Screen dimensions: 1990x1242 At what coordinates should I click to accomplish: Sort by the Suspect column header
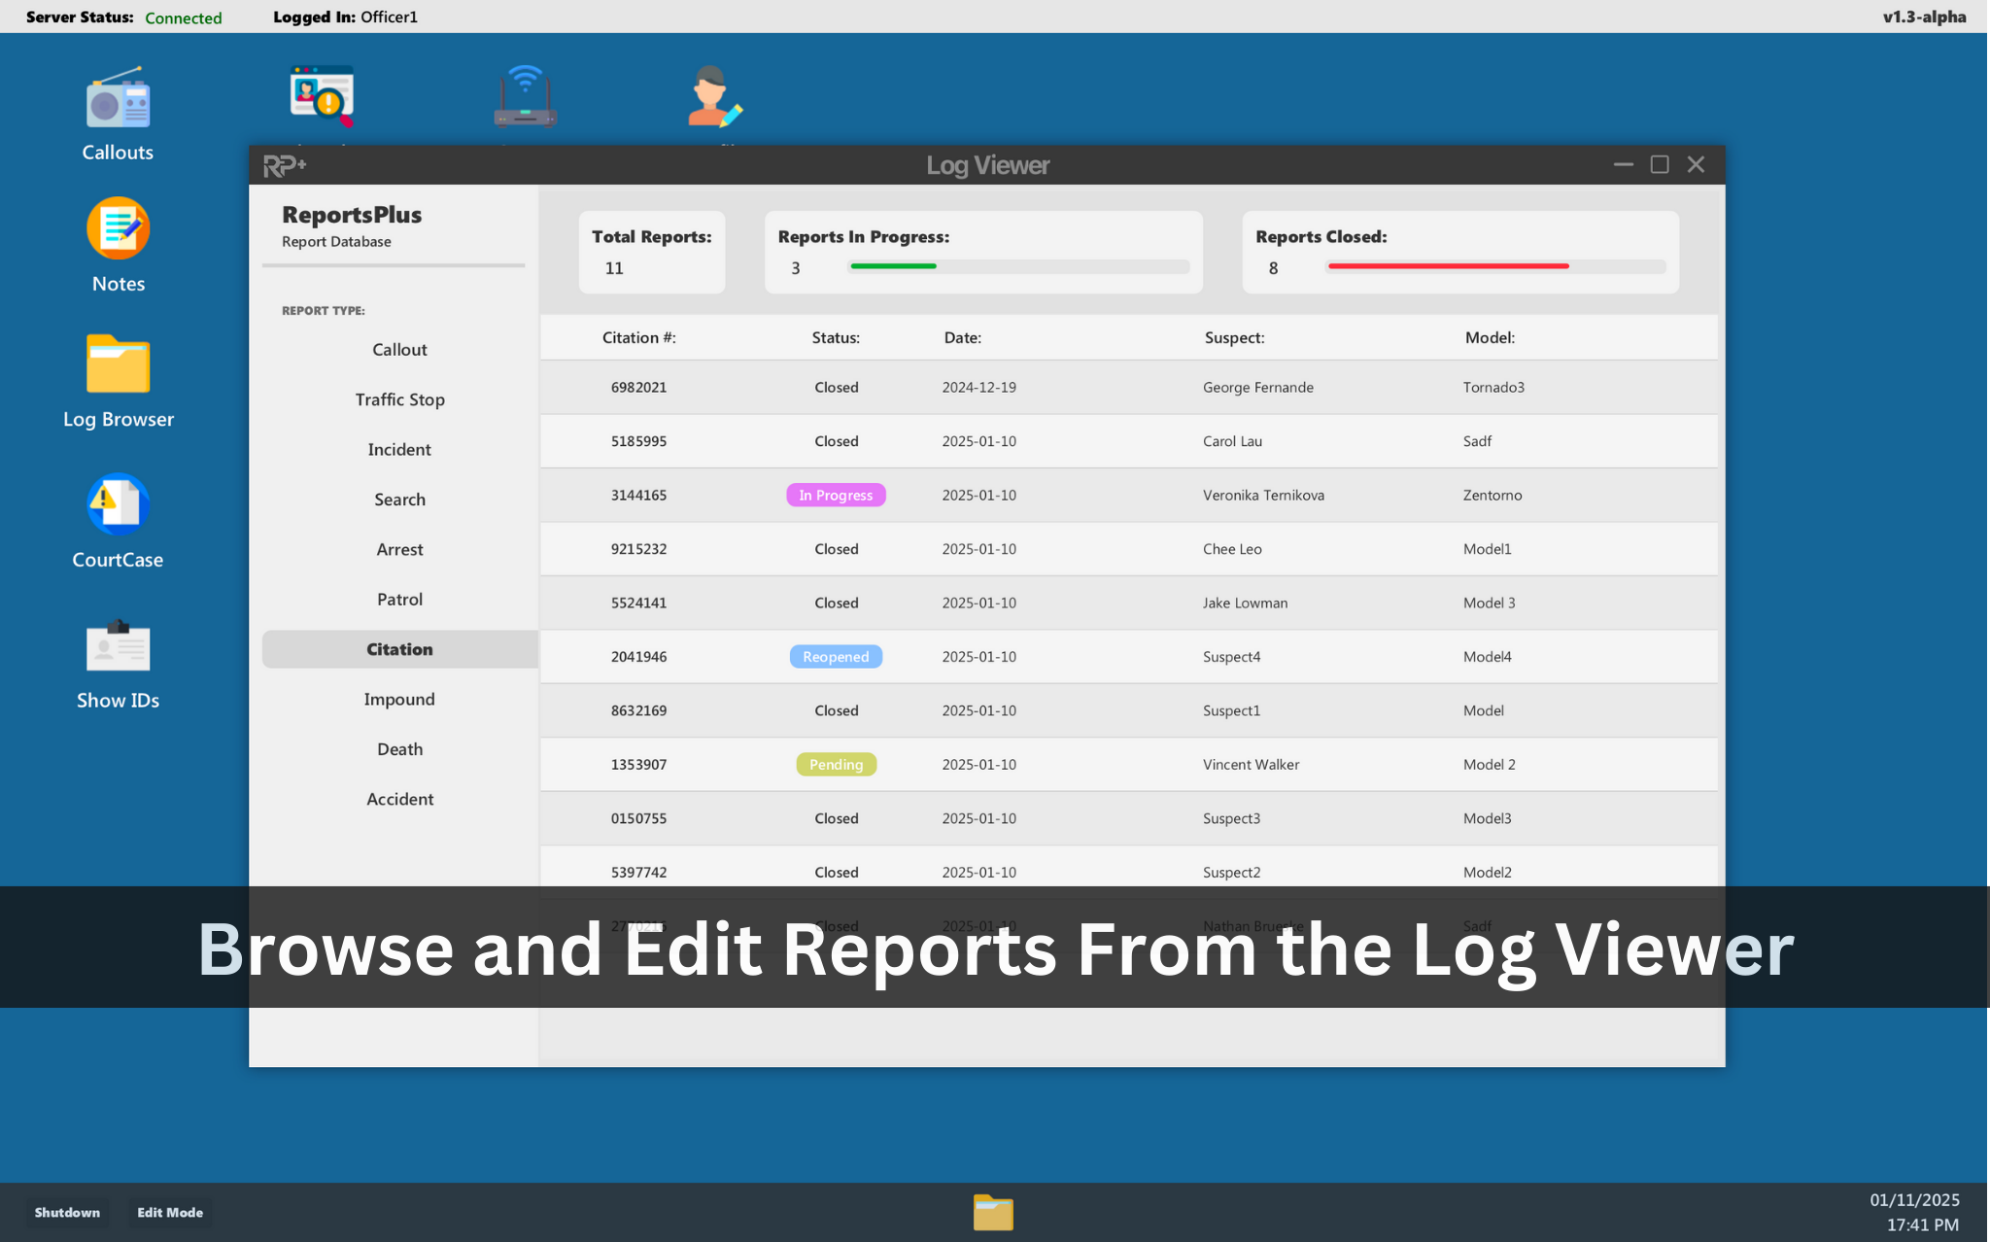[1234, 337]
